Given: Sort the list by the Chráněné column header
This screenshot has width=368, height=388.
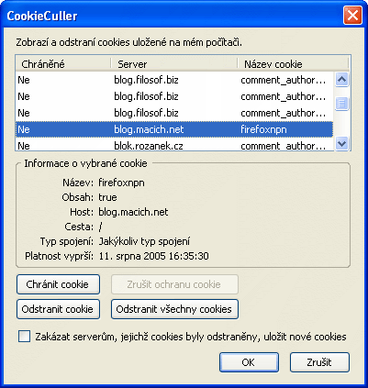Looking at the screenshot, I should pyautogui.click(x=63, y=64).
